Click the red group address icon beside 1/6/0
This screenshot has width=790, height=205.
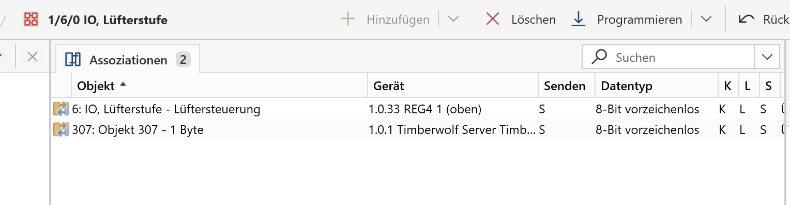31,20
